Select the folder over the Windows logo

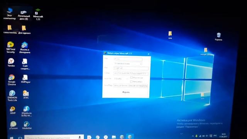point(202,96)
